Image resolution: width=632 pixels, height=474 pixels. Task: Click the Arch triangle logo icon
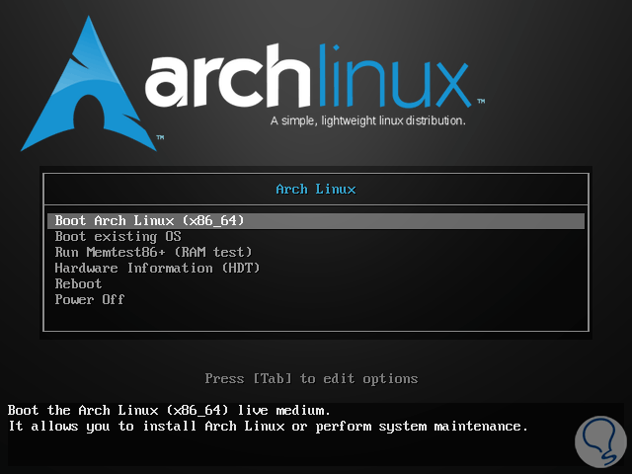(x=89, y=84)
